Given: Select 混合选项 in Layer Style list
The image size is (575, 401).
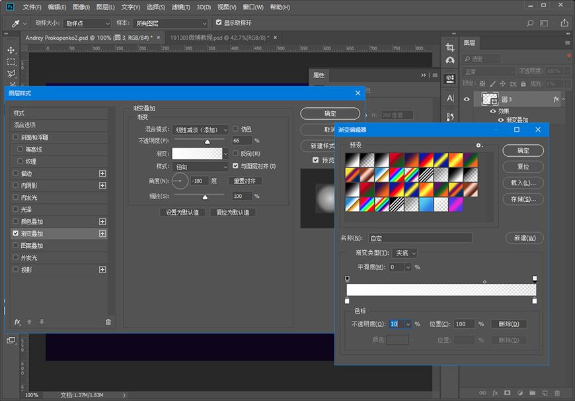Looking at the screenshot, I should pyautogui.click(x=59, y=125).
